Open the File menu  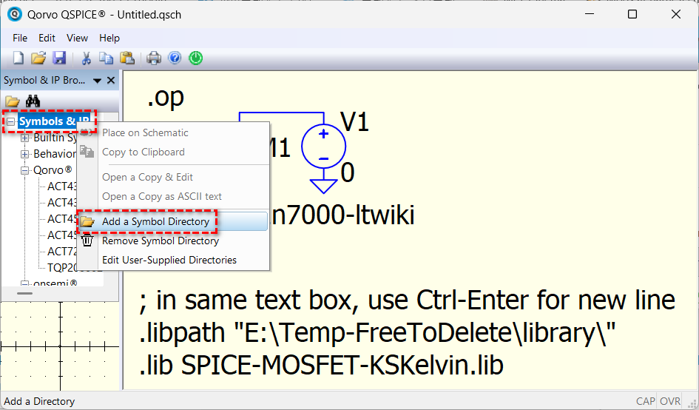click(x=20, y=38)
